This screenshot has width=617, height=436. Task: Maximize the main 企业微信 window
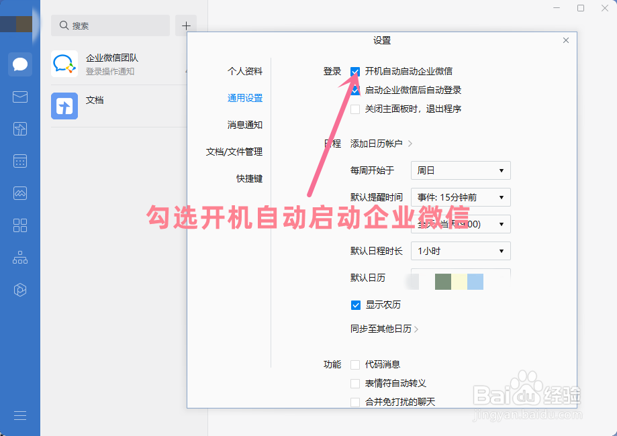coord(580,8)
